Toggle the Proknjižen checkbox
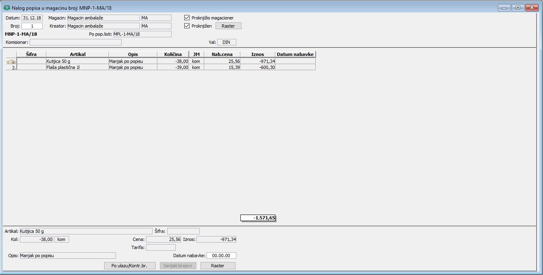Viewport: 543px width, 275px height. (187, 26)
